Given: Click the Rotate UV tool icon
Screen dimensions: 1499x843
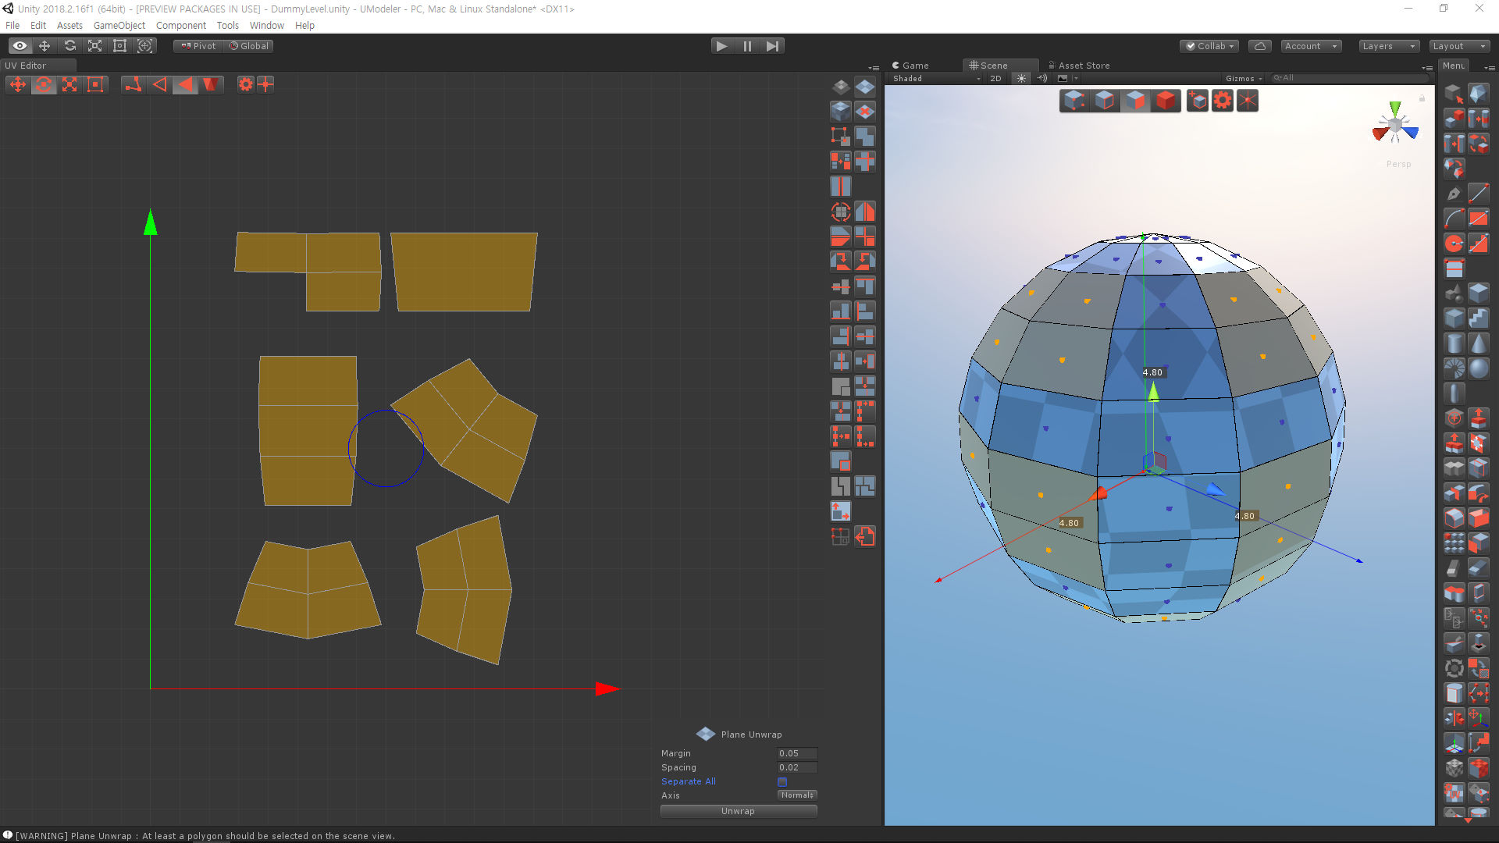Looking at the screenshot, I should pos(41,84).
